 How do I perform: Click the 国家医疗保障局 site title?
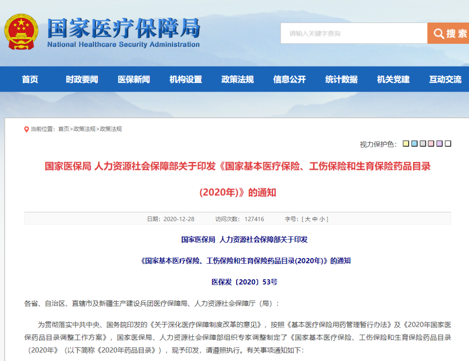pyautogui.click(x=123, y=28)
